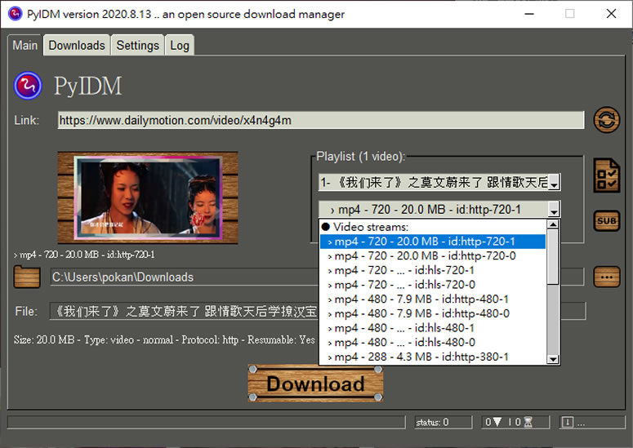The height and width of the screenshot is (448, 633).
Task: Click the stream list scrollbar thumb
Action: pyautogui.click(x=553, y=256)
